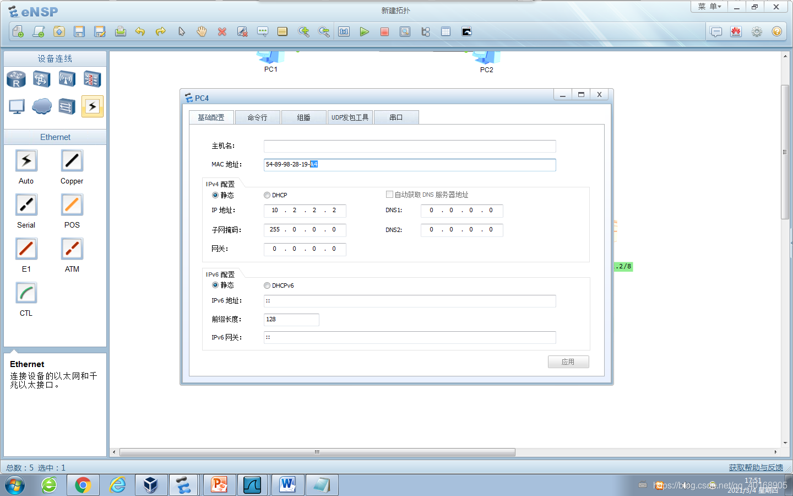Click the New Topology toolbar icon
This screenshot has height=496, width=793.
click(18, 31)
